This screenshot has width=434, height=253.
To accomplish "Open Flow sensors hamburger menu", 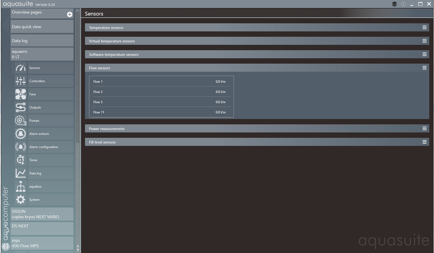I will pyautogui.click(x=424, y=68).
